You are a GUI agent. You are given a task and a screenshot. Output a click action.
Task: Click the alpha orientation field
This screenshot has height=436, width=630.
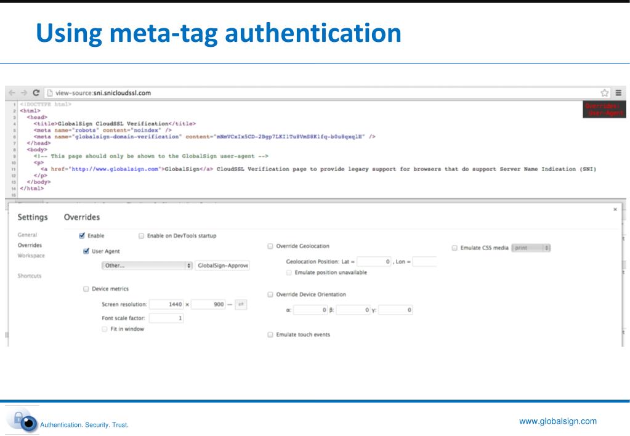(310, 310)
